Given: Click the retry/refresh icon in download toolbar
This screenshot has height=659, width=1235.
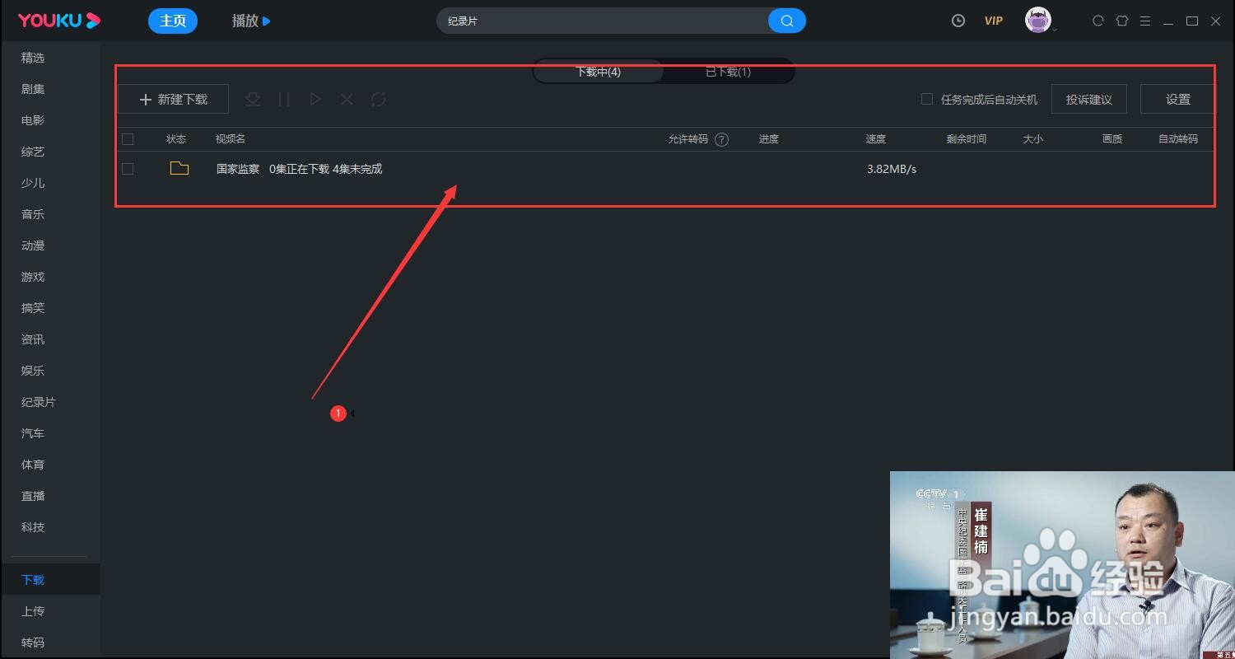Looking at the screenshot, I should click(x=378, y=99).
